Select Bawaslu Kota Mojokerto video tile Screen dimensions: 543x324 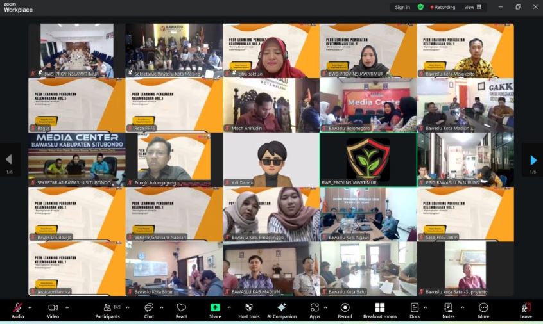[465, 51]
